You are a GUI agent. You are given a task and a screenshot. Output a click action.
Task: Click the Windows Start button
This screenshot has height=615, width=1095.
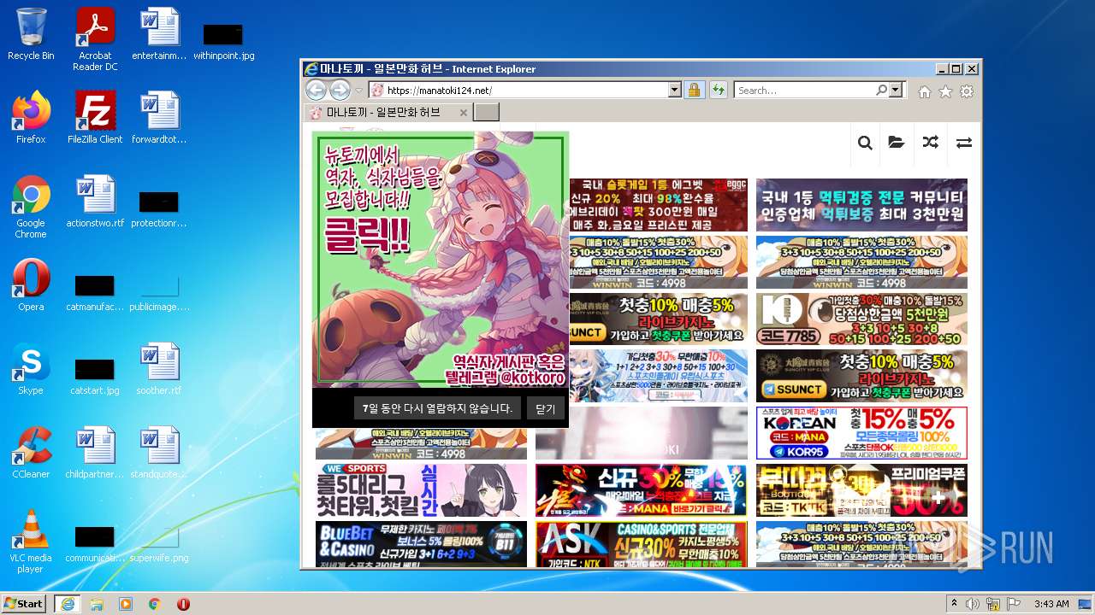coord(24,603)
